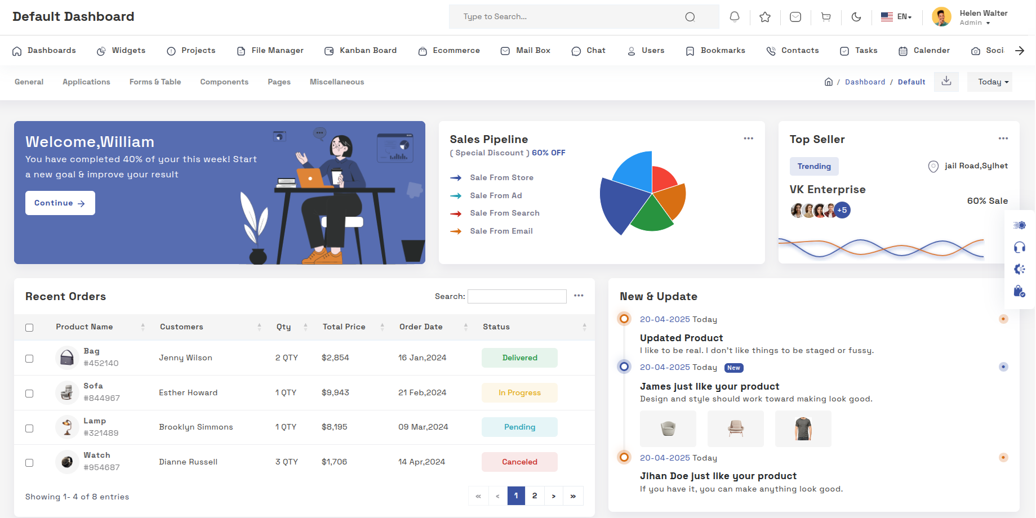Open Top Seller options menu
1036x518 pixels.
[1003, 139]
